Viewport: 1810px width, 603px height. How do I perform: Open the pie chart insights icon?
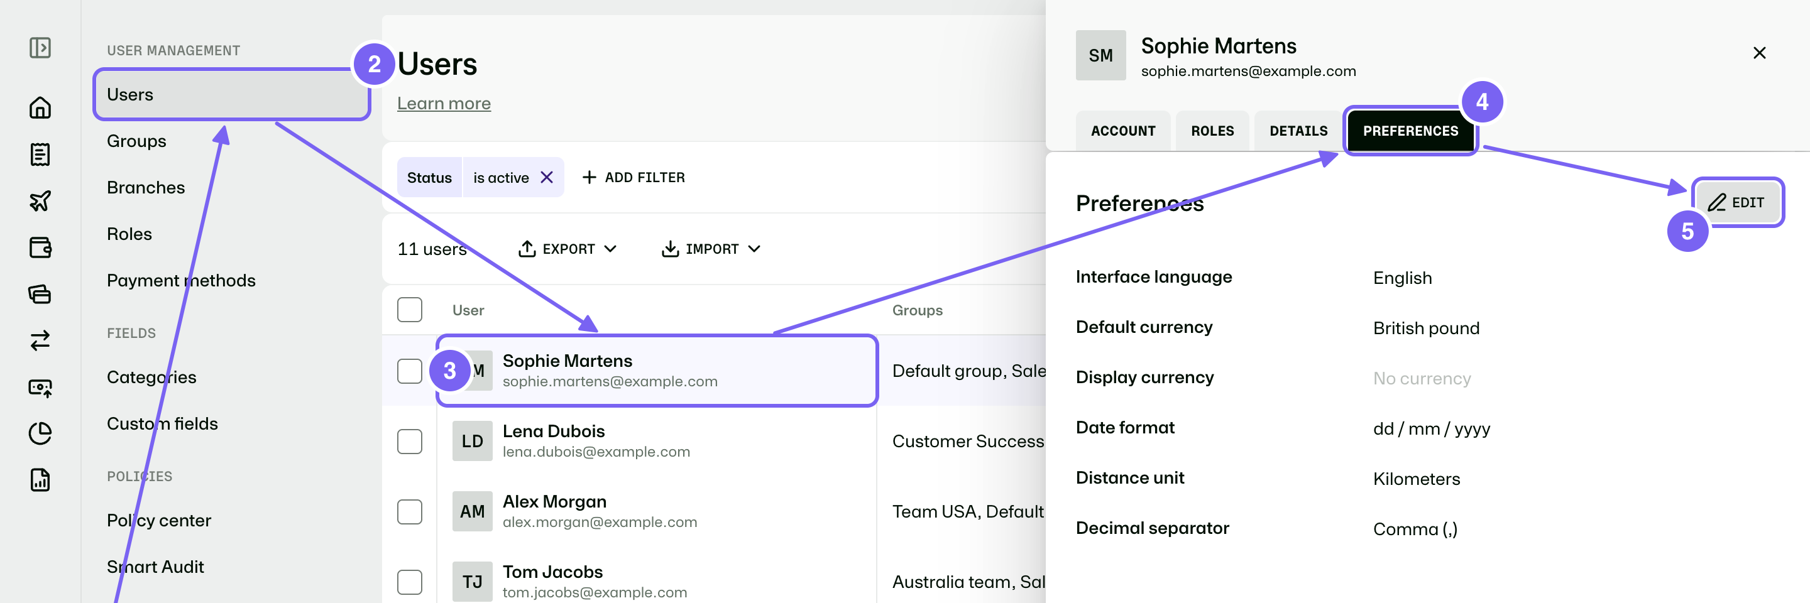(40, 433)
